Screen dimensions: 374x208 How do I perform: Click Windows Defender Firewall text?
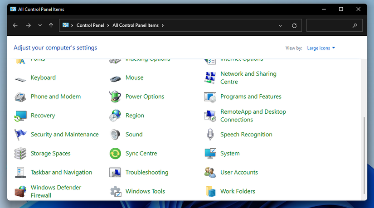point(56,192)
